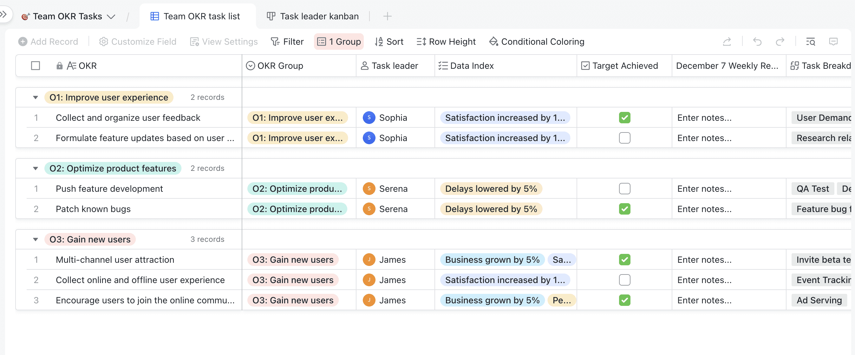Open the find records search icon
Image resolution: width=855 pixels, height=355 pixels.
pyautogui.click(x=811, y=42)
